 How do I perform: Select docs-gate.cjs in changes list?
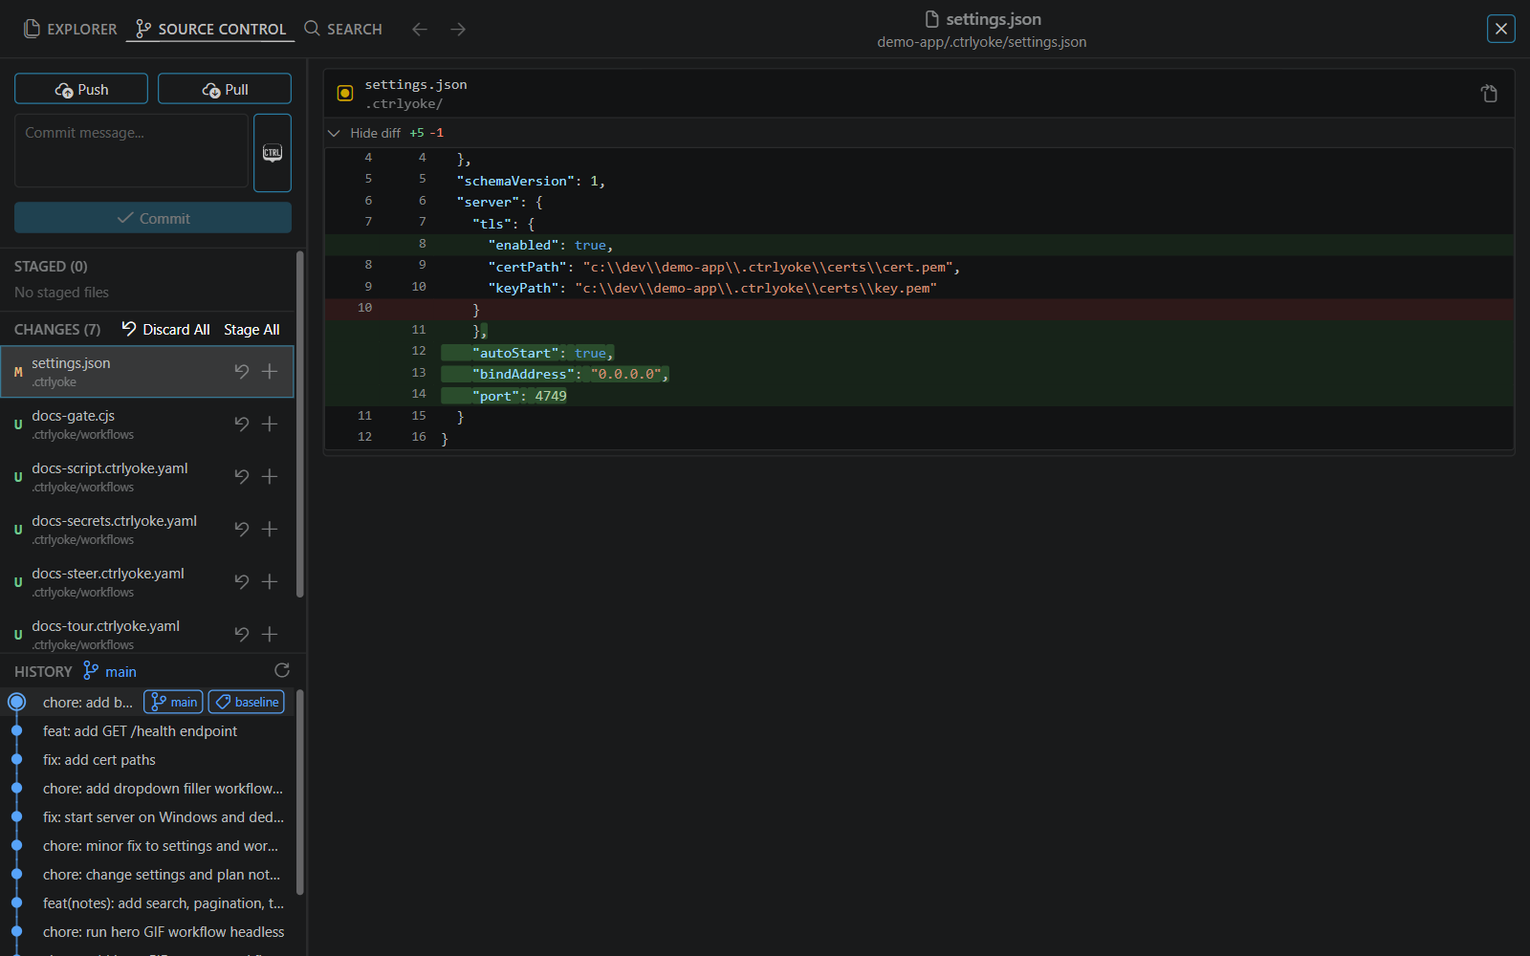(x=147, y=424)
